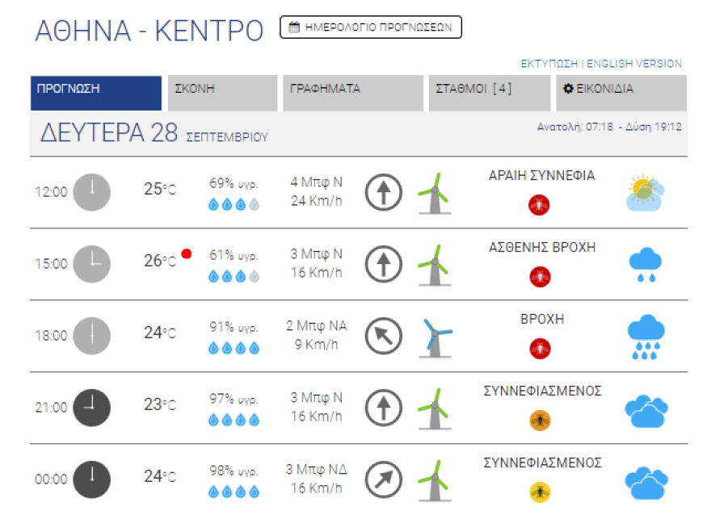
Task: Select the partly sunny icon at 12:00
Action: [x=646, y=192]
